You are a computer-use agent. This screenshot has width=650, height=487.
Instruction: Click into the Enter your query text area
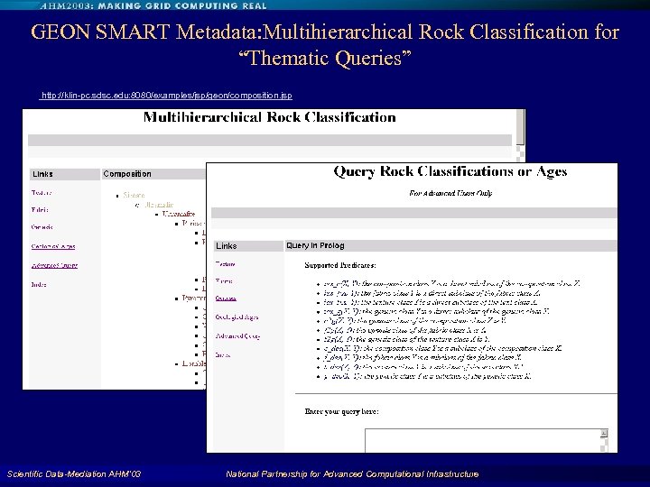click(x=482, y=441)
